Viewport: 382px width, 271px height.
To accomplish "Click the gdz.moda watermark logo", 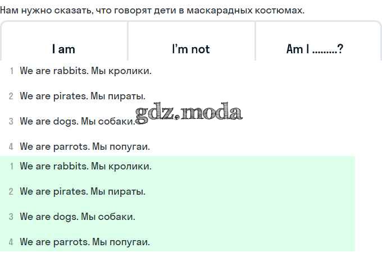I will (189, 113).
